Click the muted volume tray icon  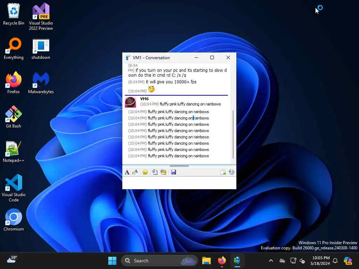point(302,261)
